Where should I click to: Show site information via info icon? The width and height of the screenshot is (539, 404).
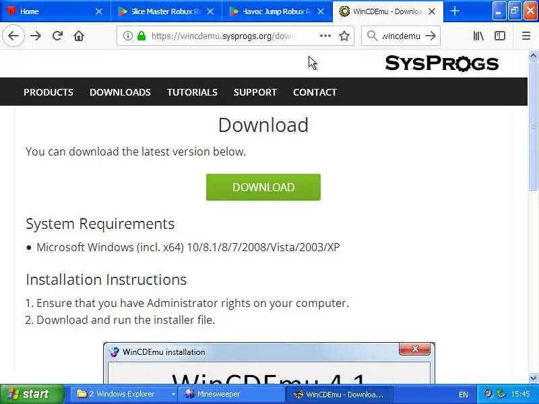(x=127, y=36)
